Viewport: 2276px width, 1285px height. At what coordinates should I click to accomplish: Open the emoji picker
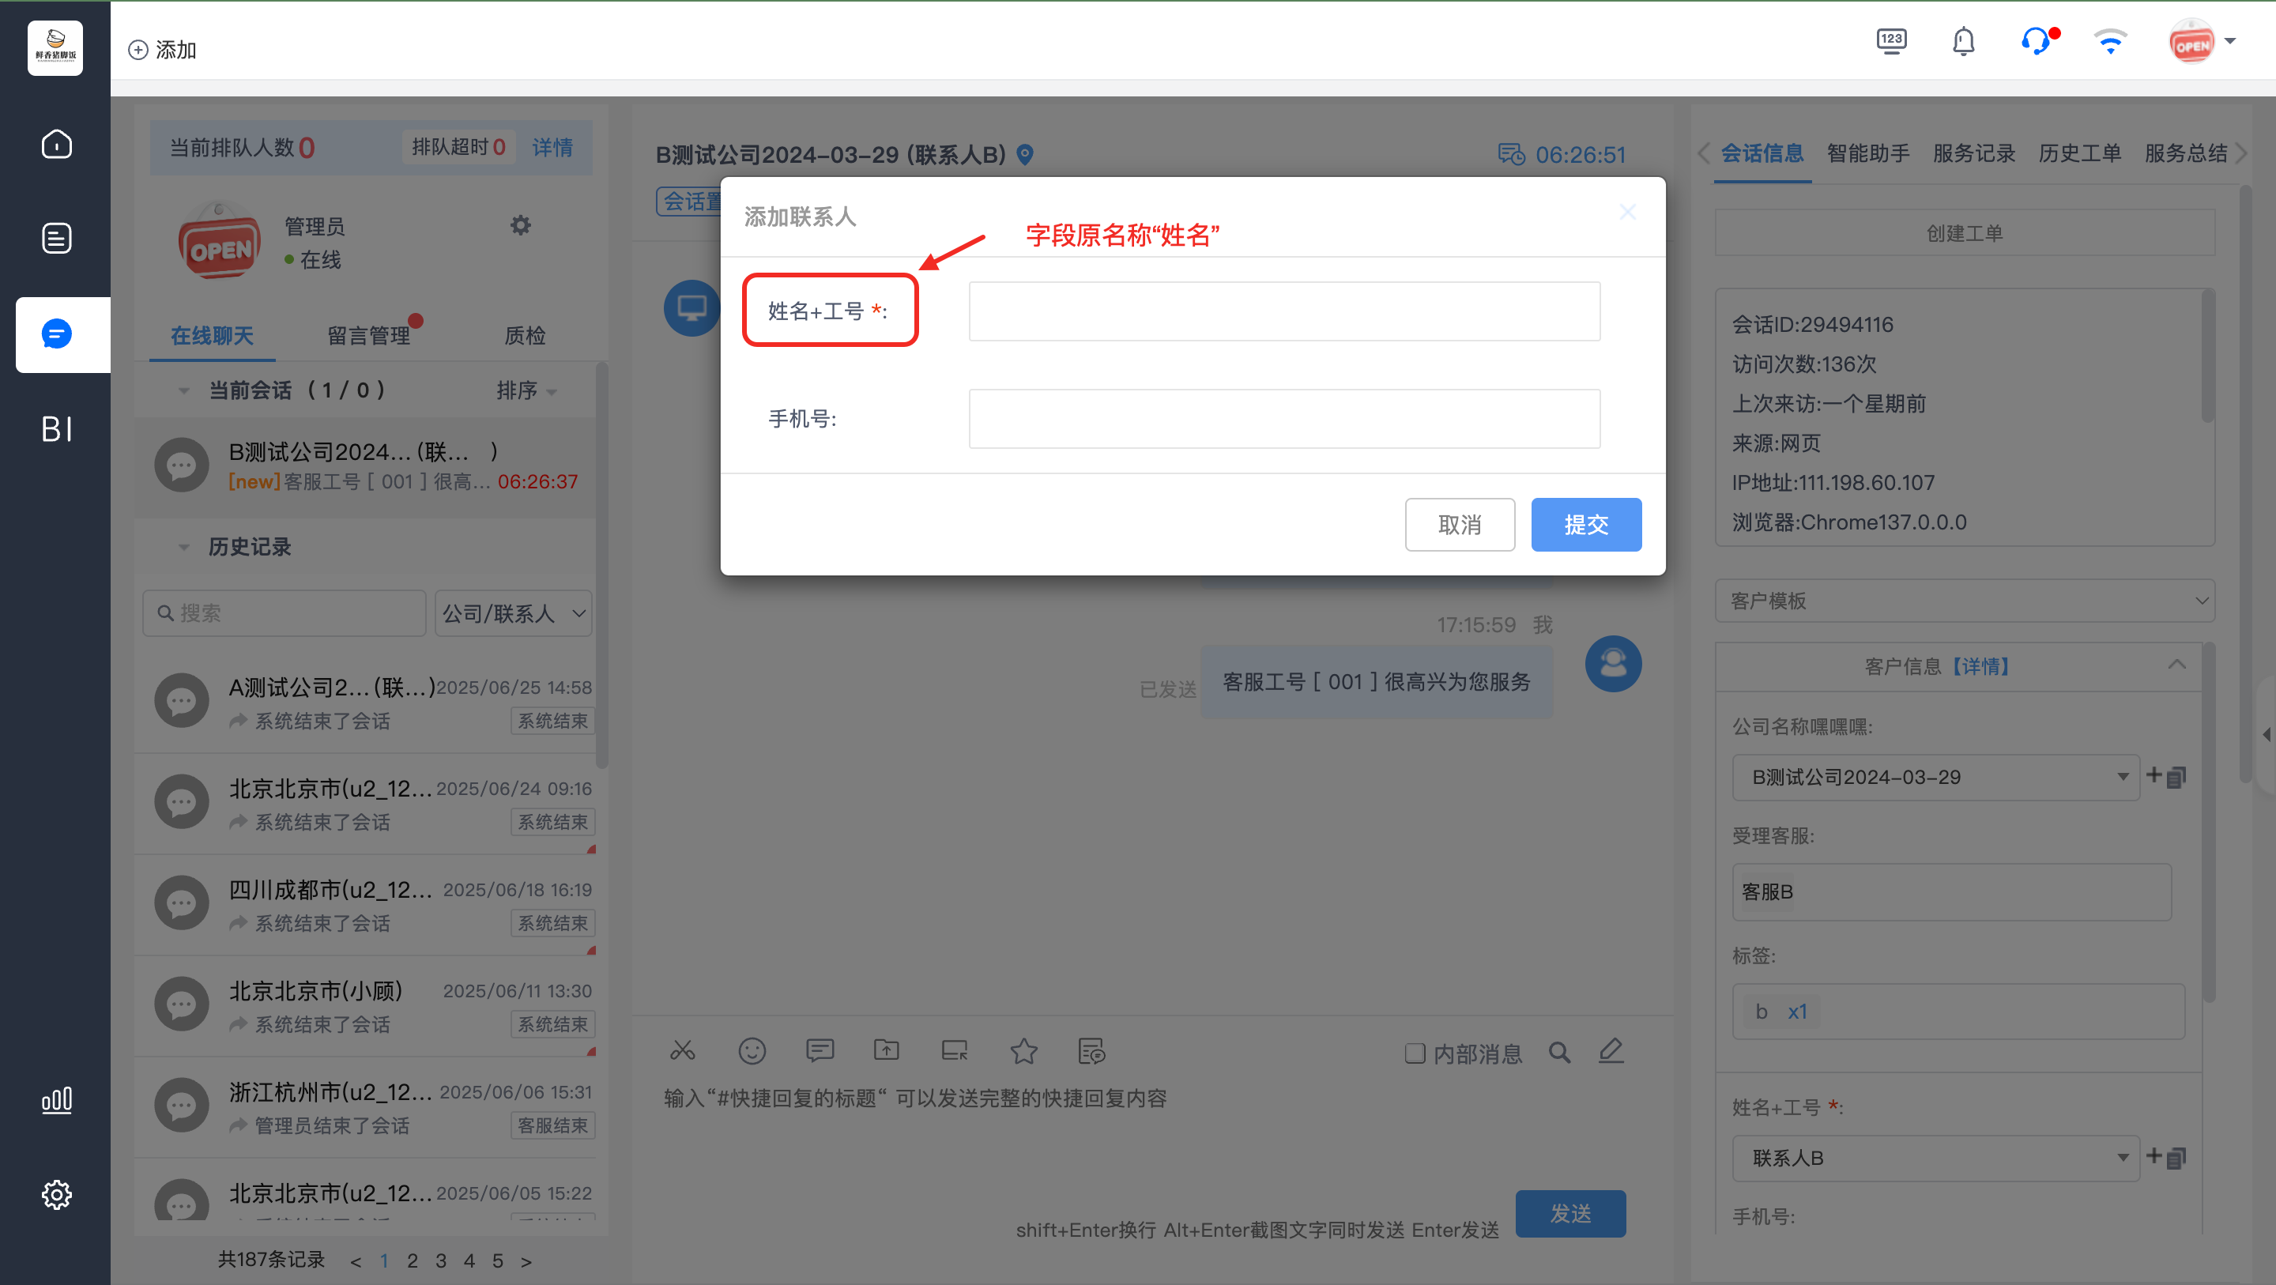[x=752, y=1051]
